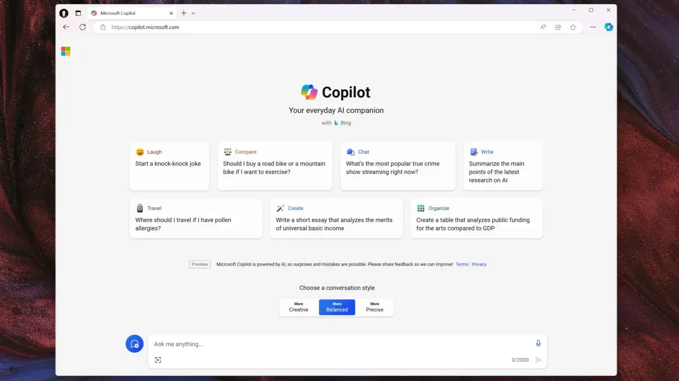Viewport: 679px width, 381px height.
Task: Select the Travel pollen allergies card
Action: coord(196,219)
